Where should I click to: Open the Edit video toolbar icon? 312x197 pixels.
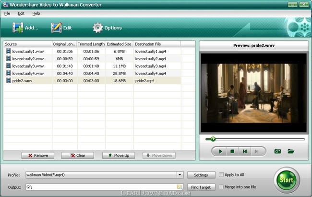pyautogui.click(x=56, y=28)
